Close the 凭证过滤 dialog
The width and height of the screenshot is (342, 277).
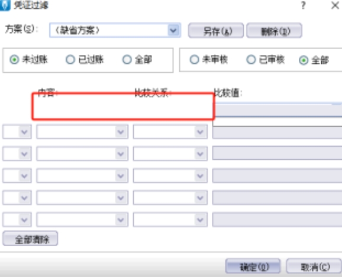(335, 5)
